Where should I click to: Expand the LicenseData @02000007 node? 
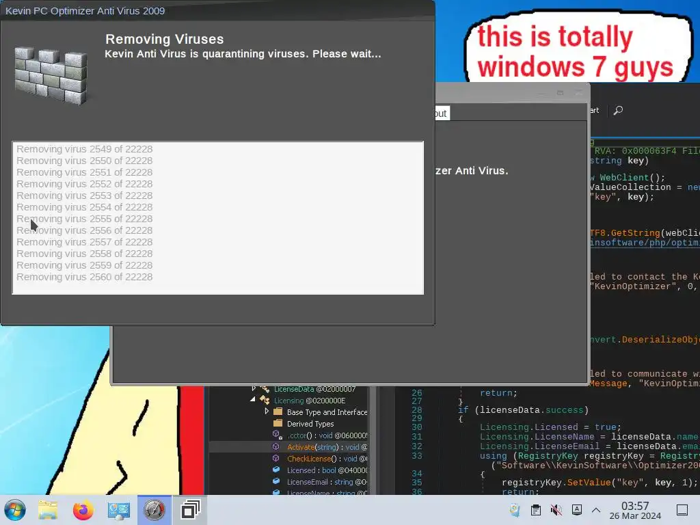254,389
